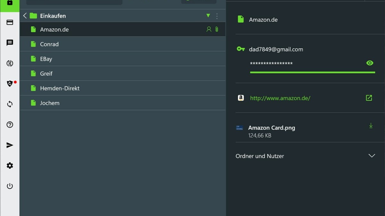Click the person icon on the Amazon.de row
This screenshot has width=385, height=216.
pos(209,29)
